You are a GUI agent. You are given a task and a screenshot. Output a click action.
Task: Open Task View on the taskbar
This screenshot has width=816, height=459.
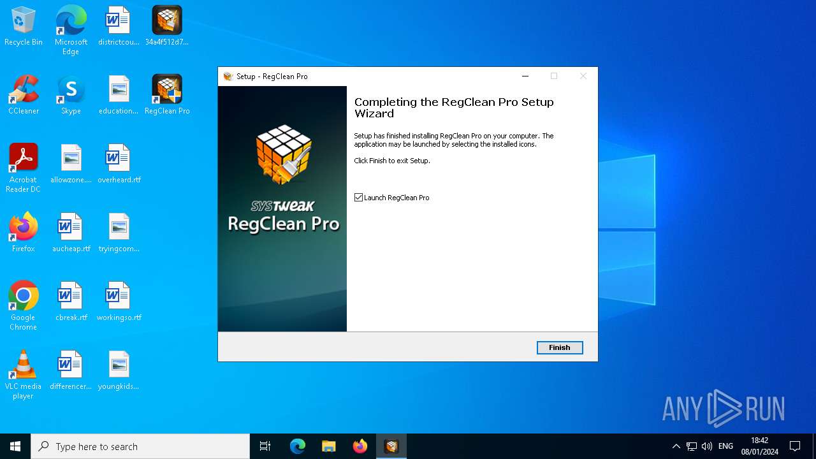click(265, 446)
